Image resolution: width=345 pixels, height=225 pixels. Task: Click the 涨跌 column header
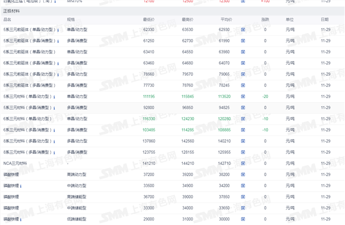click(265, 20)
